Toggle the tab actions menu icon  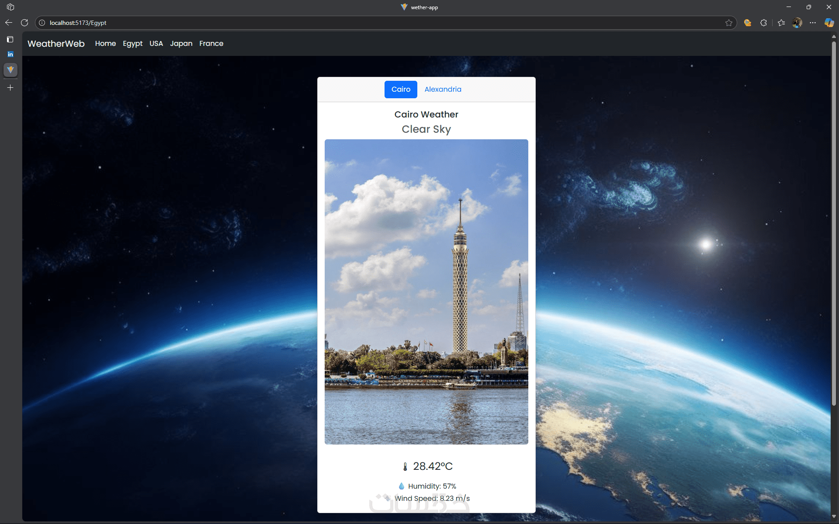click(x=10, y=39)
